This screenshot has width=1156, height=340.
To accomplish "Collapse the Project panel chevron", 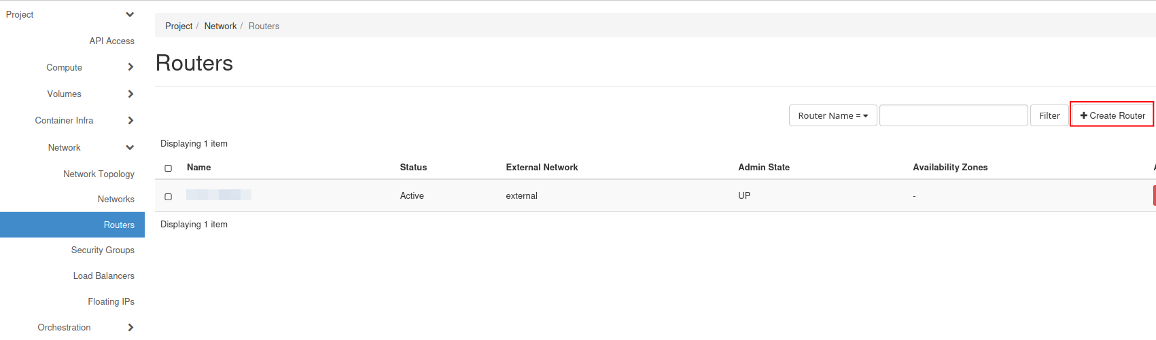I will tap(130, 14).
